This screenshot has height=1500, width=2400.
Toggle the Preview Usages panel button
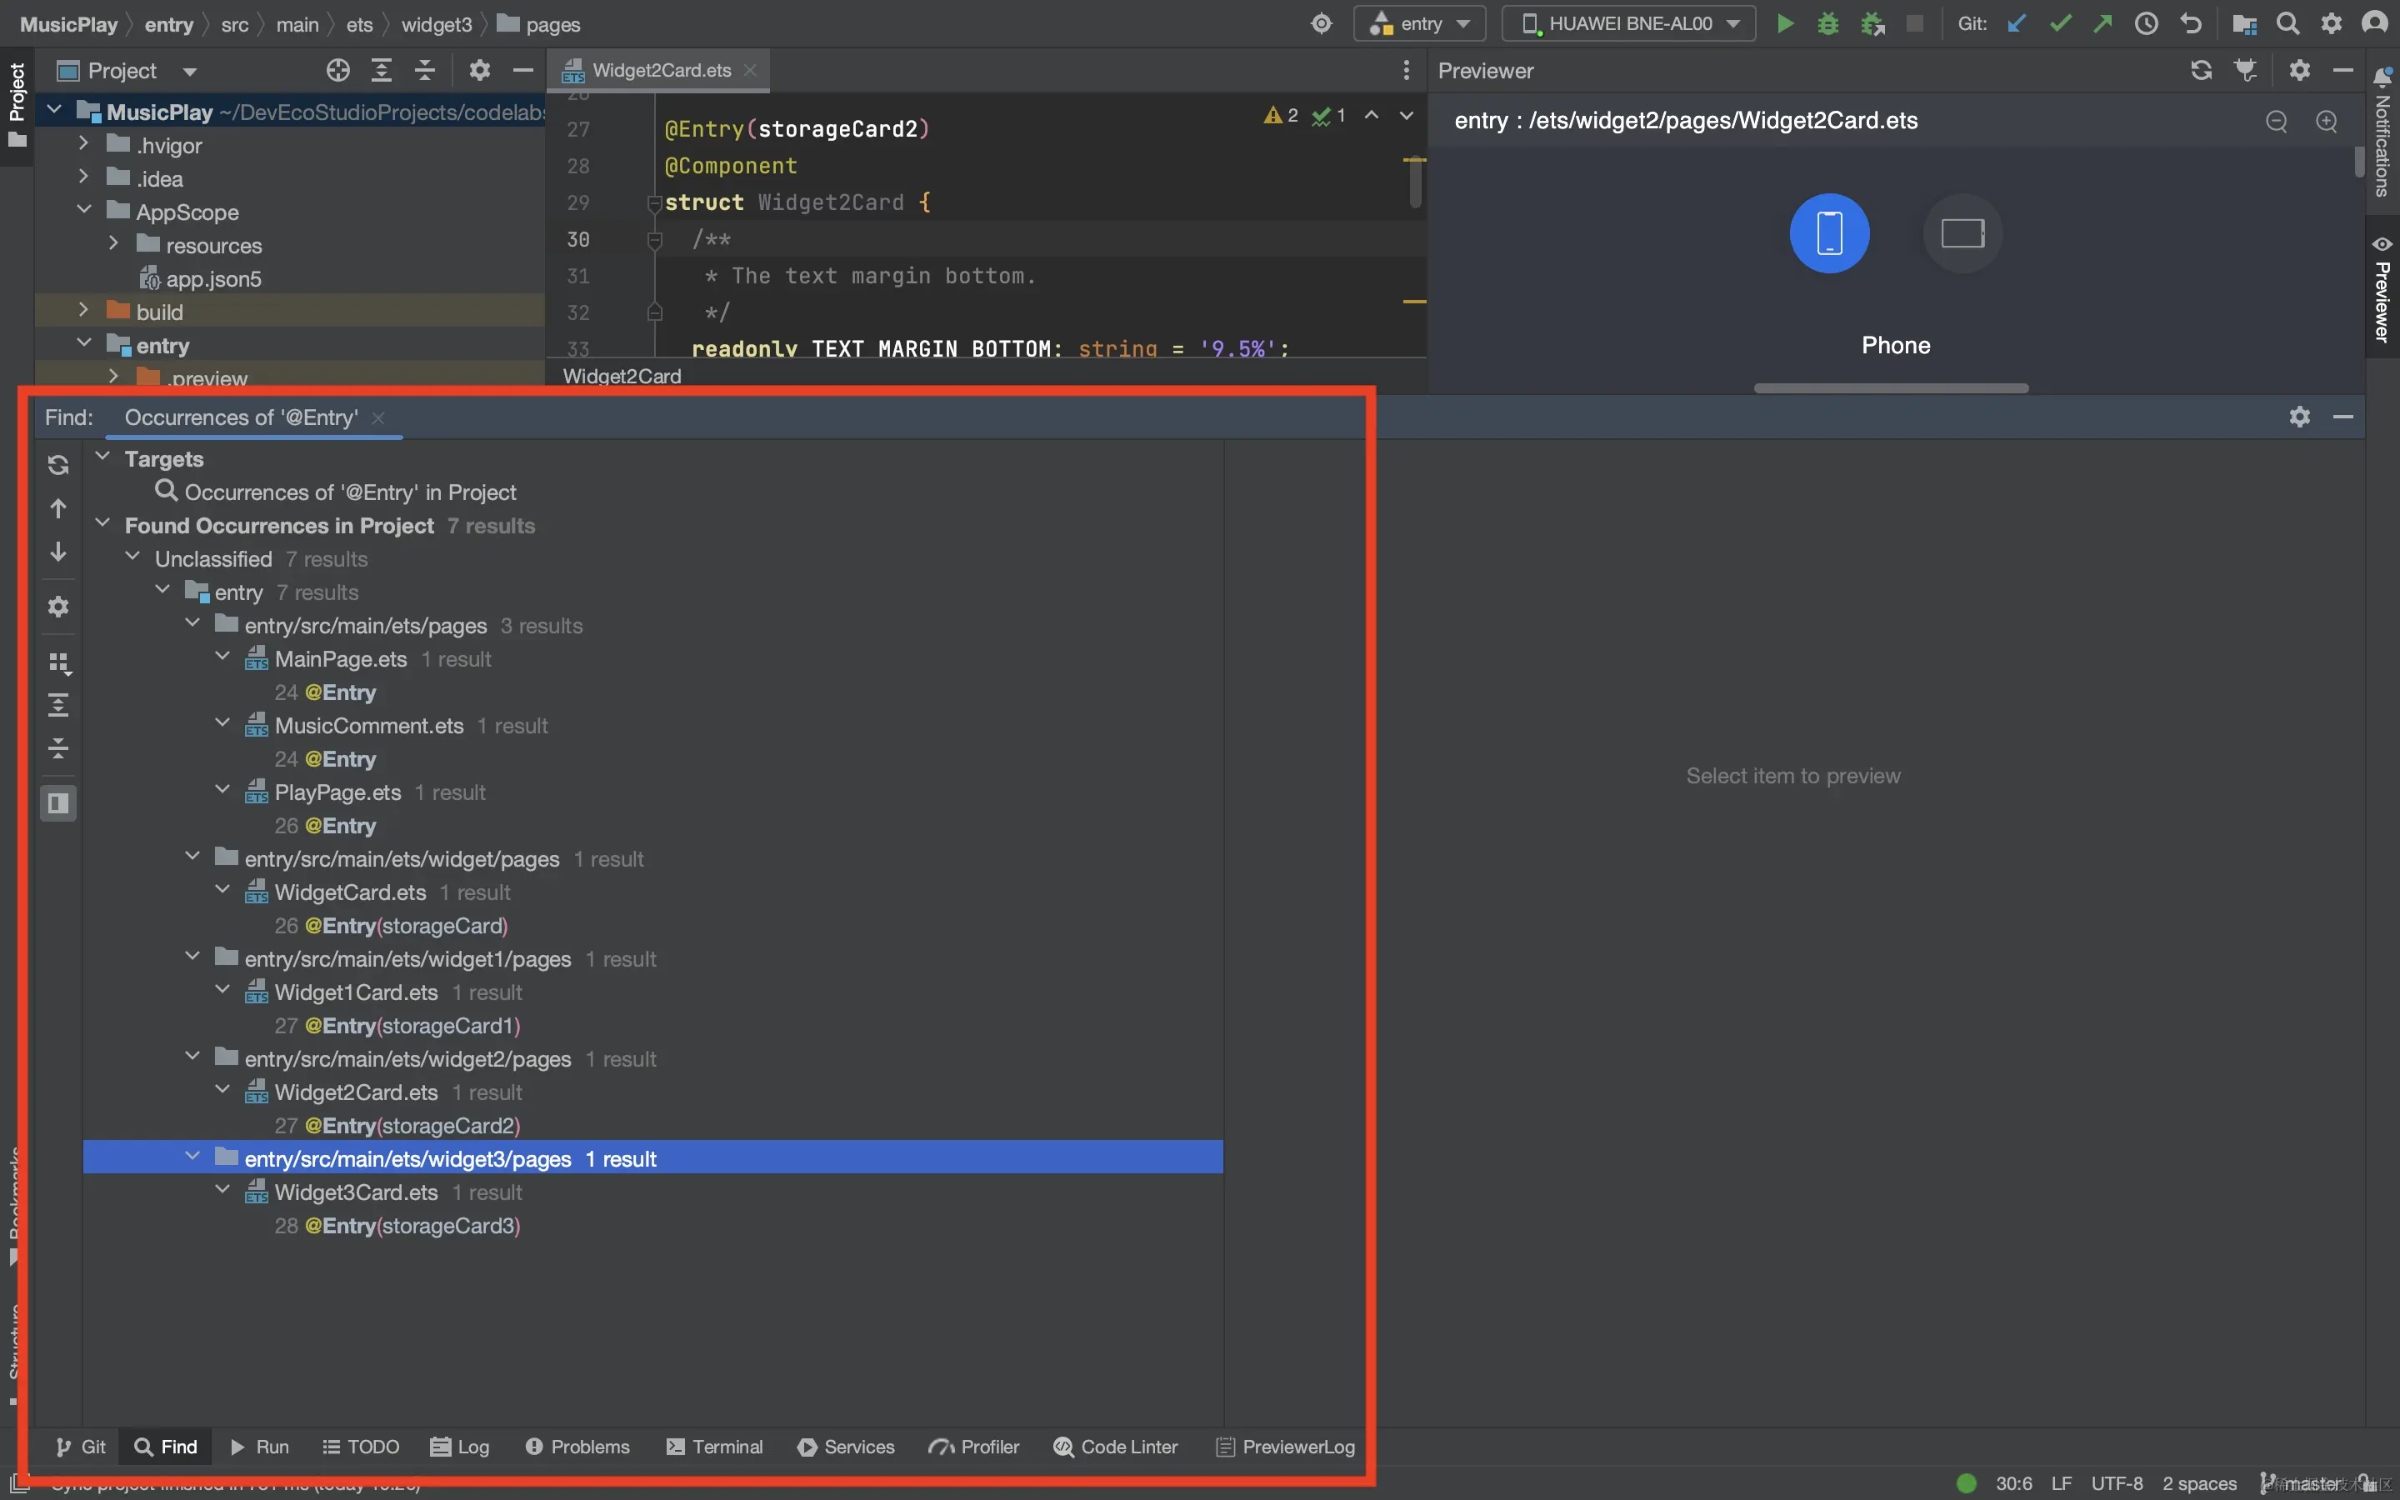[58, 802]
